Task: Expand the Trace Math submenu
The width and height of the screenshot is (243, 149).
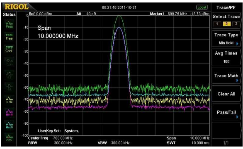Action: click(226, 76)
